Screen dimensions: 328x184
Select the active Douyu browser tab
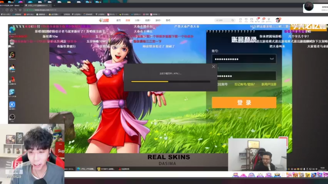(37, 5)
